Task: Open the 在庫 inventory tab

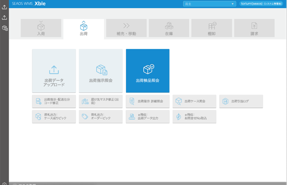Action: 169,28
